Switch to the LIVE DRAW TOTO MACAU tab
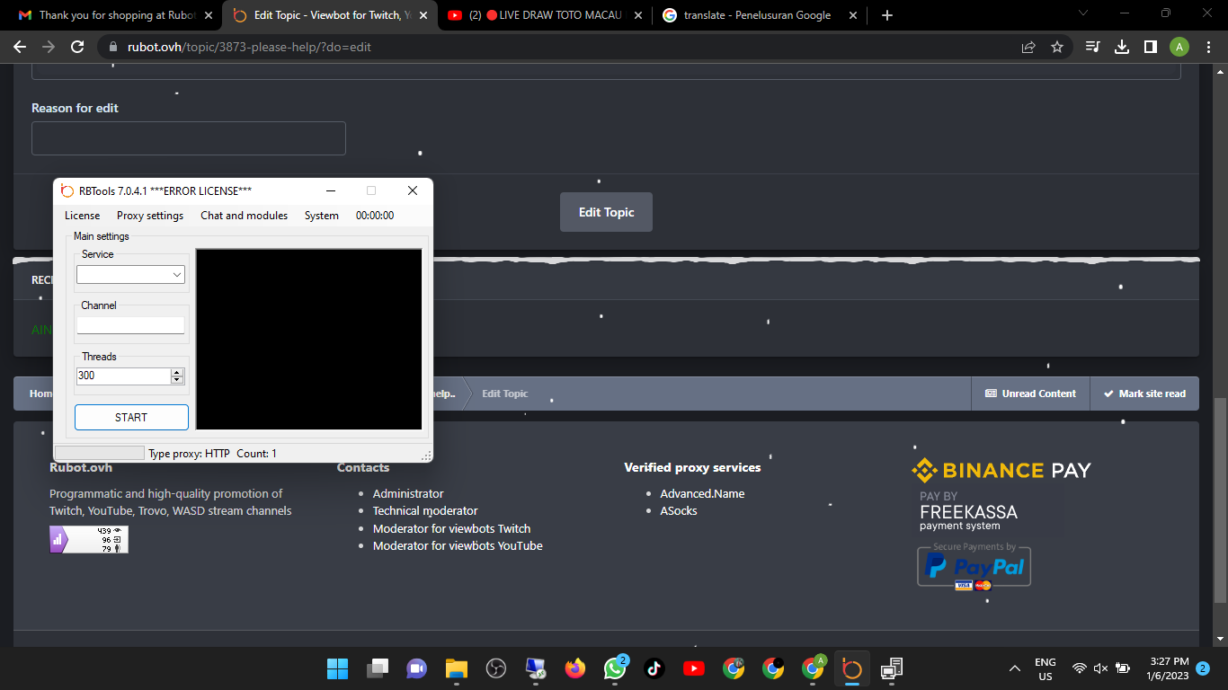 [544, 15]
